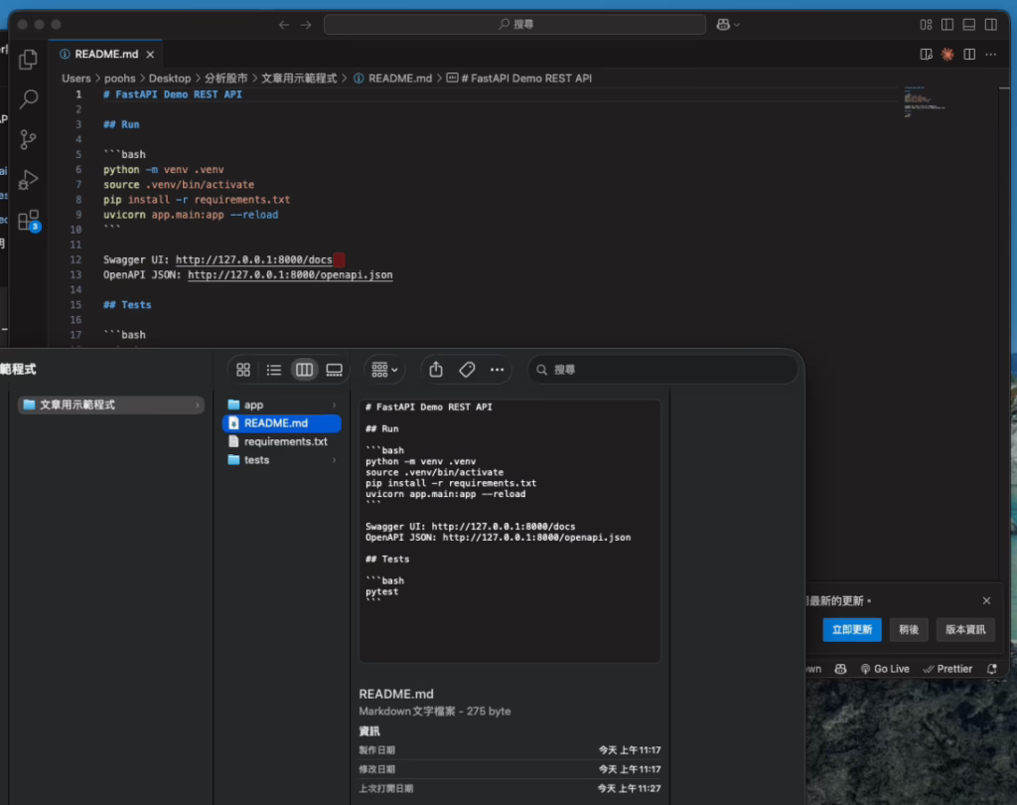Switch Finder to list view

pyautogui.click(x=274, y=370)
